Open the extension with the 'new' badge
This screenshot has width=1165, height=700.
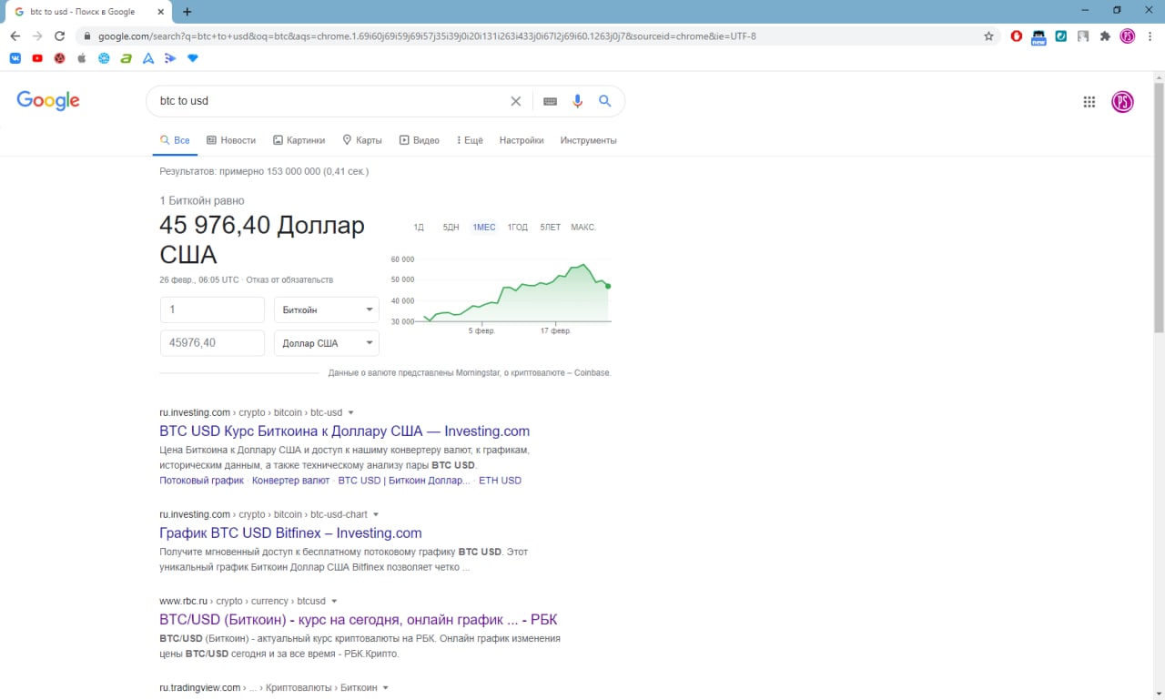1038,37
